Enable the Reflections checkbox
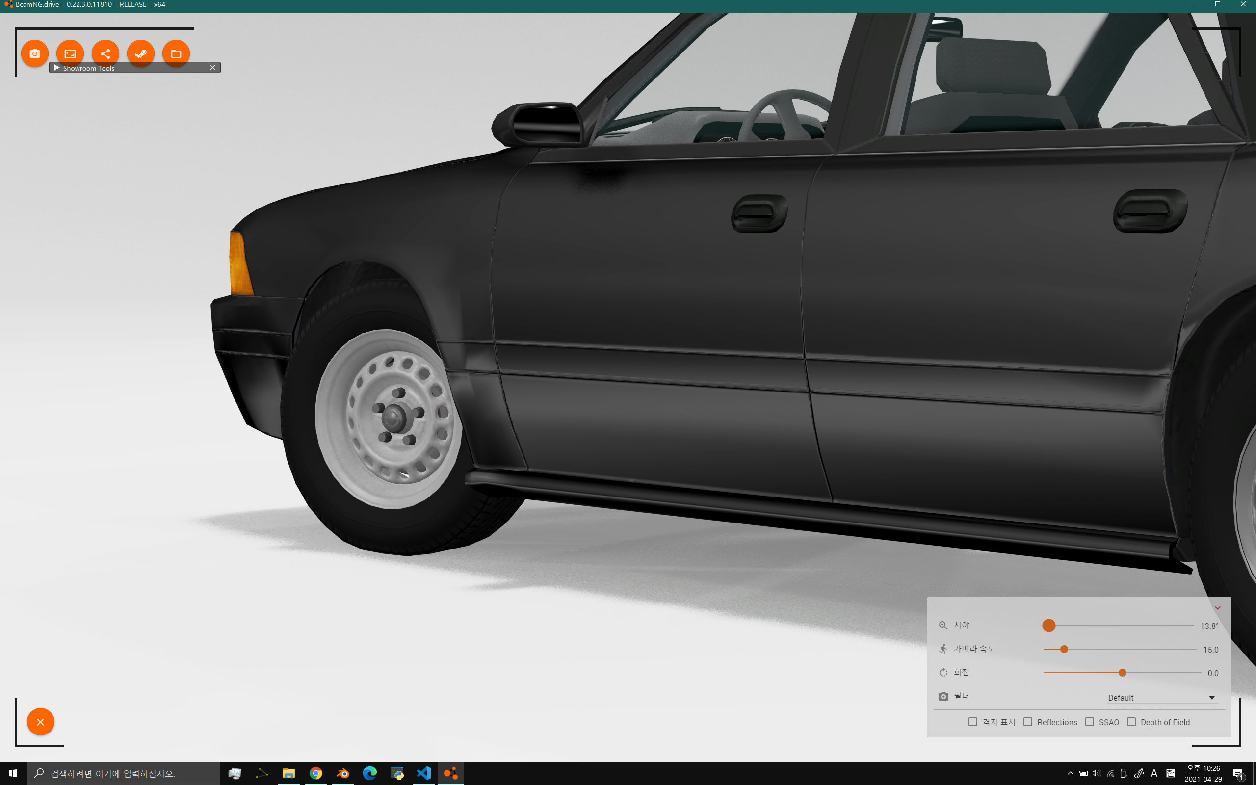Image resolution: width=1256 pixels, height=785 pixels. click(1028, 722)
